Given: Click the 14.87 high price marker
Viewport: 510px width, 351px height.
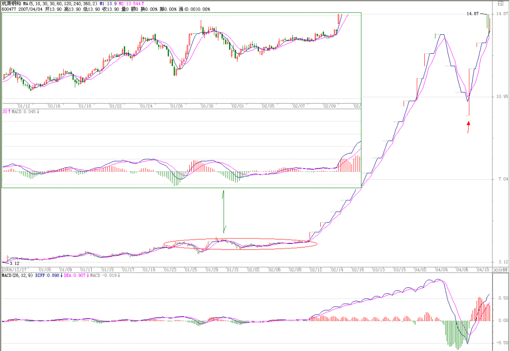Looking at the screenshot, I should (x=473, y=13).
